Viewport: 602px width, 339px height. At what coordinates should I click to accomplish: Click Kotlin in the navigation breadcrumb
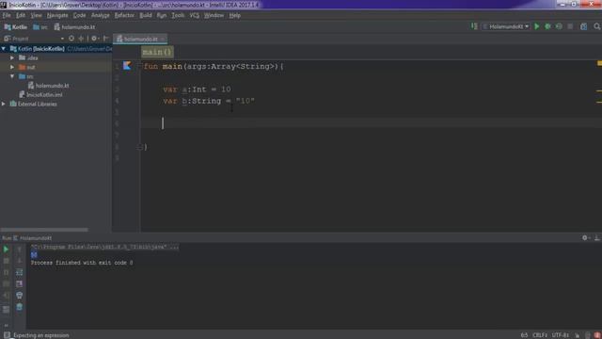[x=16, y=27]
